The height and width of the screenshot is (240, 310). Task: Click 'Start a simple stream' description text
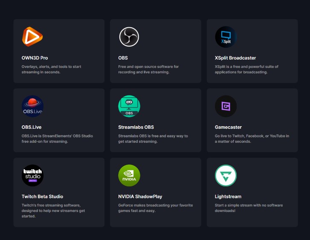[249, 208]
